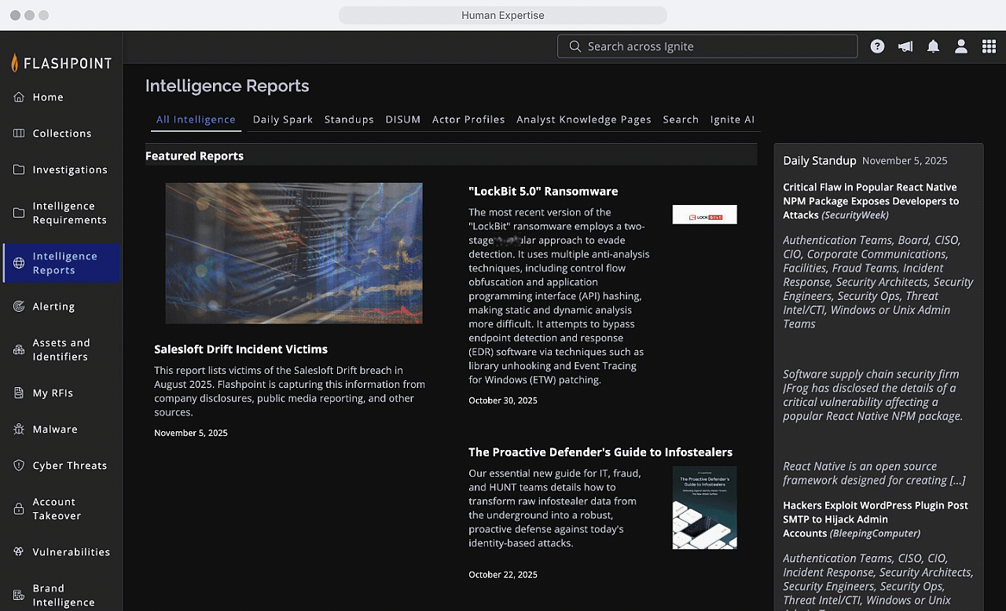
Task: Click the help question mark icon
Action: (x=877, y=46)
